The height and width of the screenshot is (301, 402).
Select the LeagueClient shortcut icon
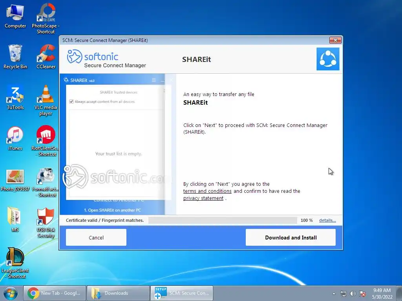tap(15, 263)
